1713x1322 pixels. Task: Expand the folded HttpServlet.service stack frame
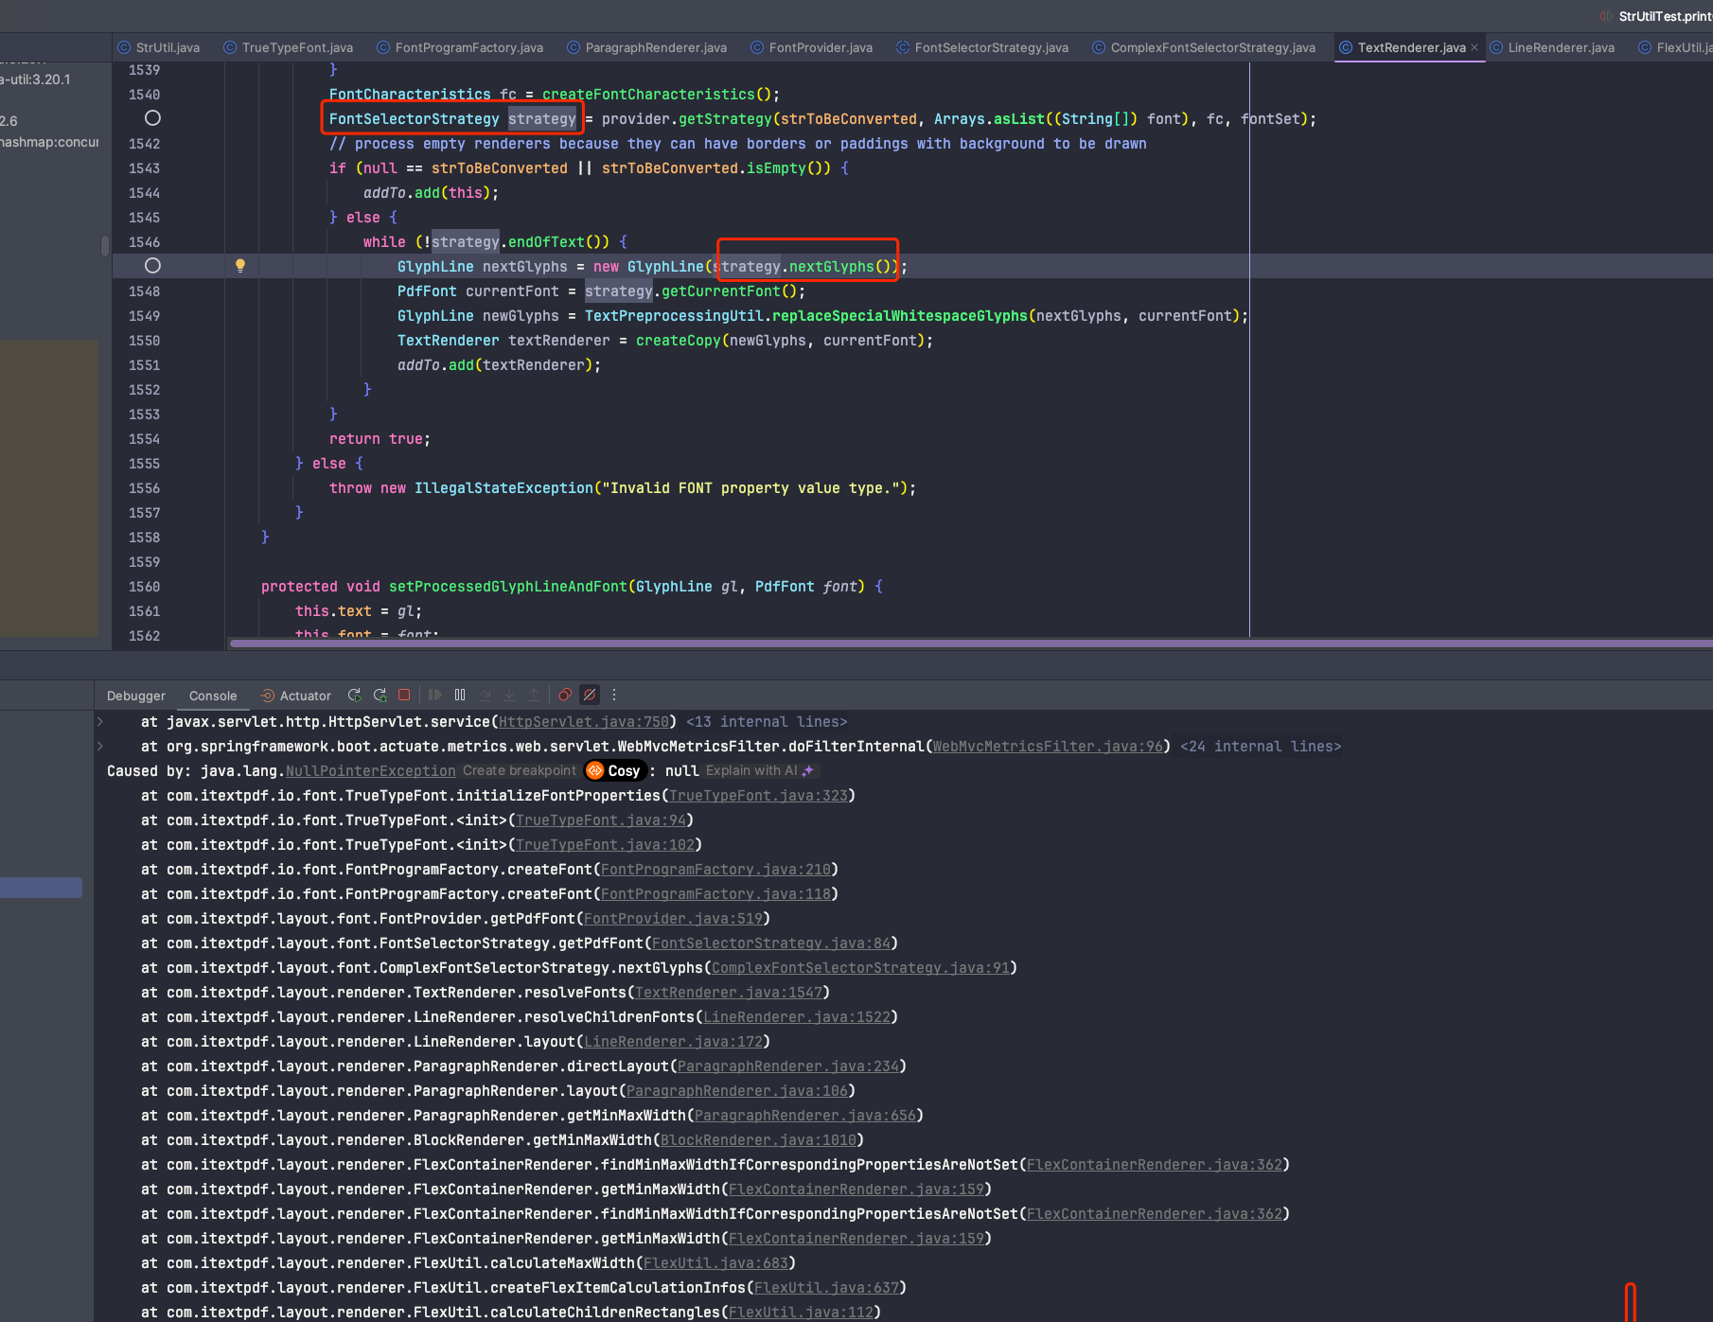[100, 722]
